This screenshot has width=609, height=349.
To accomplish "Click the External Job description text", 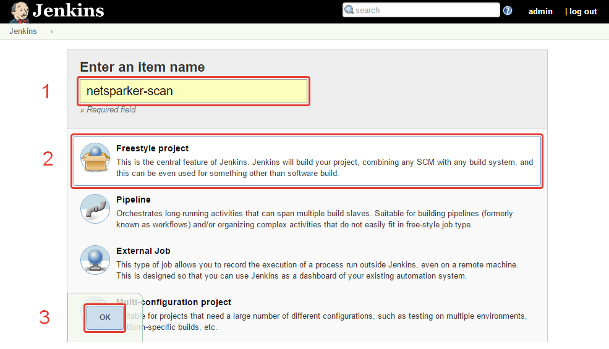I will [317, 270].
